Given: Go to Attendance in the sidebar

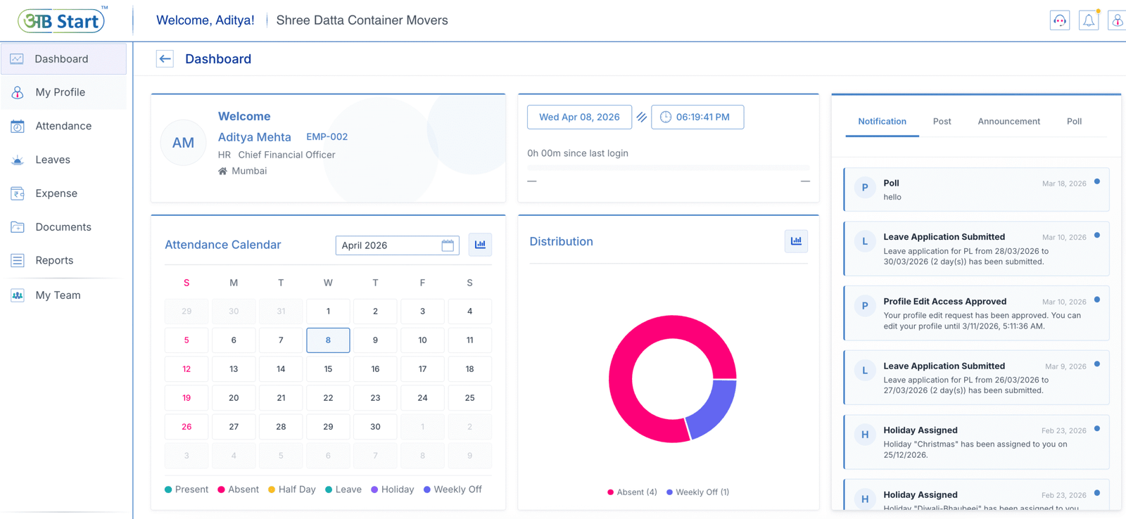Looking at the screenshot, I should pos(63,126).
